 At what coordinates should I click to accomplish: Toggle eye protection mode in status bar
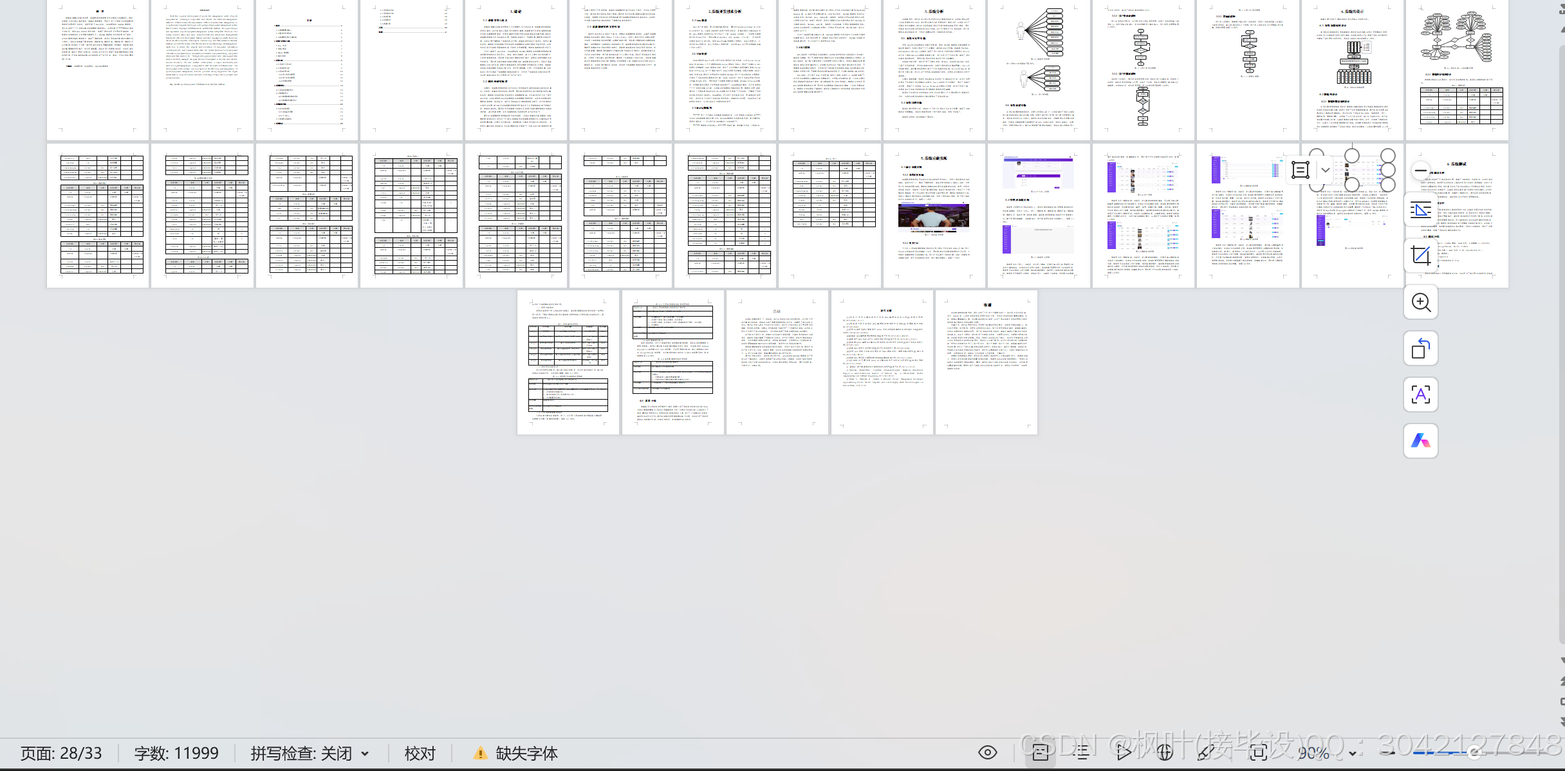[x=988, y=752]
